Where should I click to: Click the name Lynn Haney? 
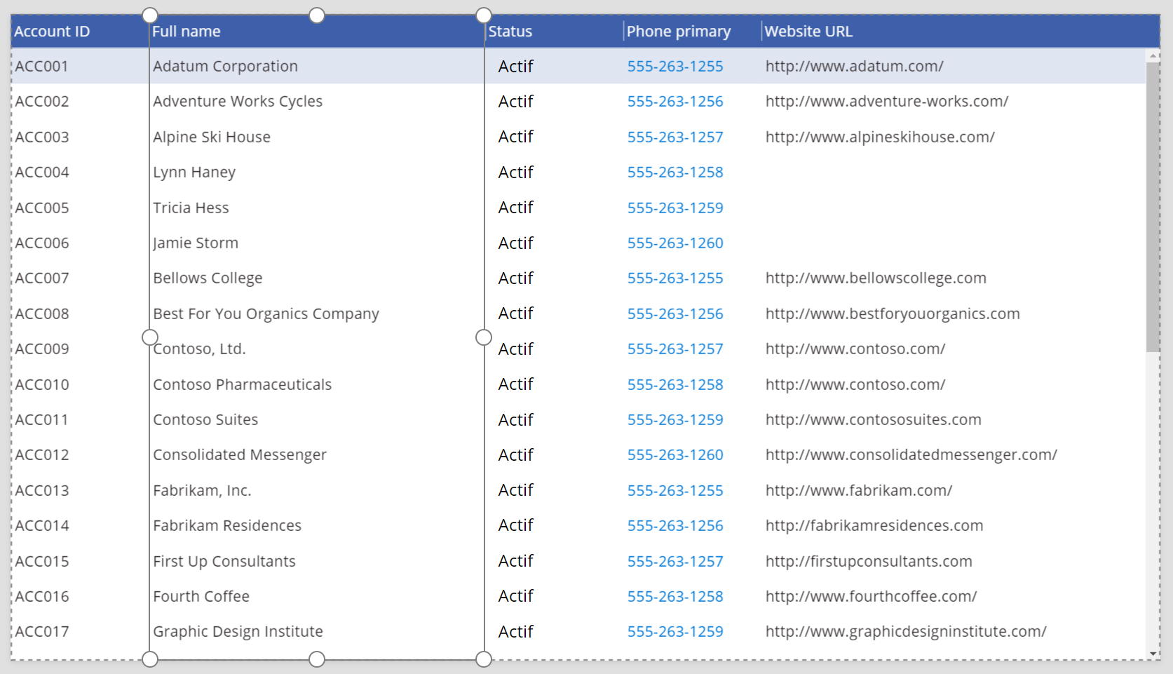point(194,173)
